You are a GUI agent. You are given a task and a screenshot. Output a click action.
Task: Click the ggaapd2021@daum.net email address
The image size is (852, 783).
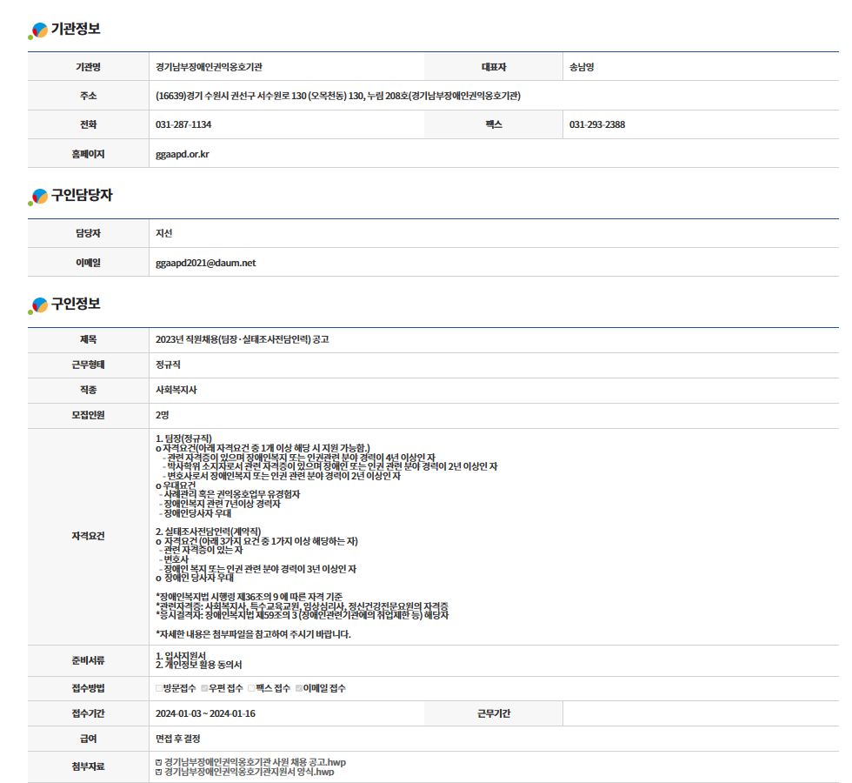(x=205, y=263)
